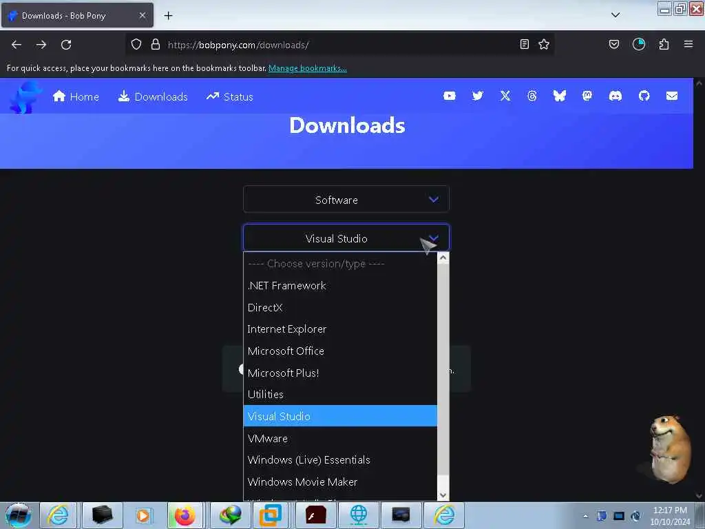Screen dimensions: 705x529
Task: Select the Downloads - Bob Pony tab
Action: (x=77, y=15)
